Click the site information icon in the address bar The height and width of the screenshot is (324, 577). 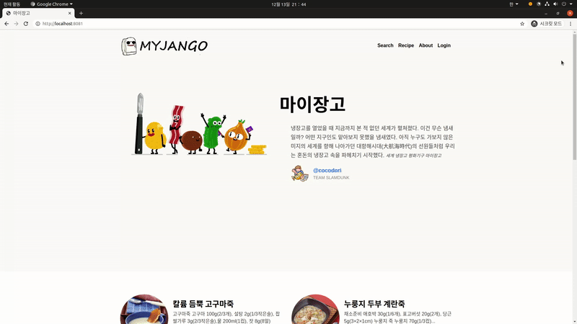[x=38, y=24]
